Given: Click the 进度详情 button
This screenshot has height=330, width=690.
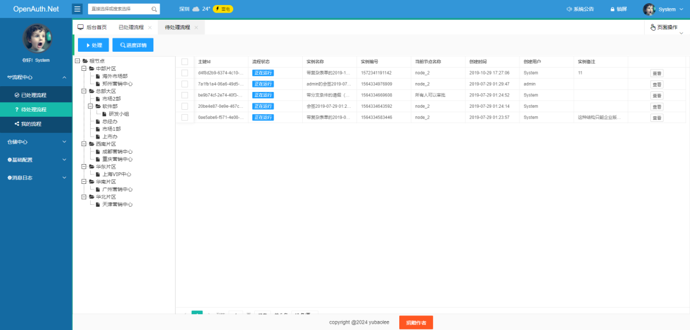Looking at the screenshot, I should pos(133,45).
